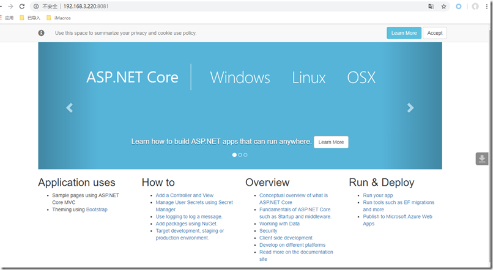Click the Application uses heading
This screenshot has width=493, height=270.
pos(76,183)
